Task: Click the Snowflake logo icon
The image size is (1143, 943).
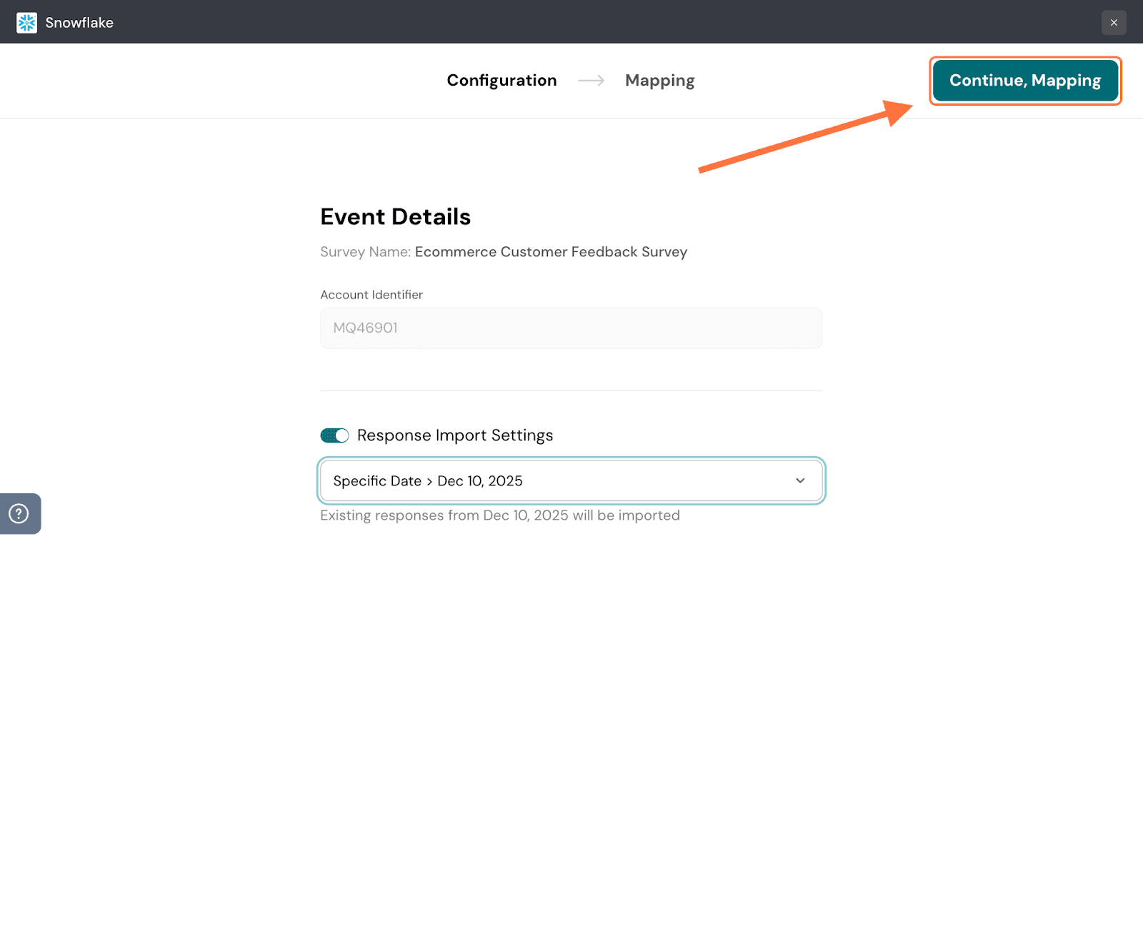Action: (x=26, y=23)
